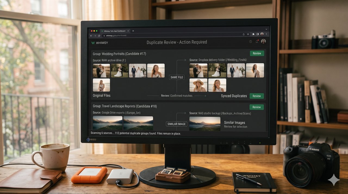This screenshot has width=348, height=194.
Task: Bookmark the page with the star icon
Action: tap(248, 34)
